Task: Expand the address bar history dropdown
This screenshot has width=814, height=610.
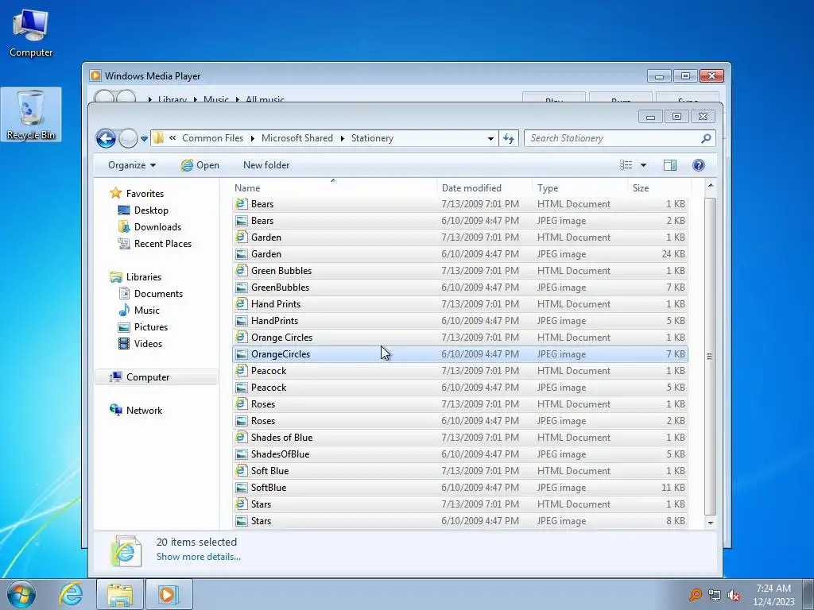Action: pos(490,138)
